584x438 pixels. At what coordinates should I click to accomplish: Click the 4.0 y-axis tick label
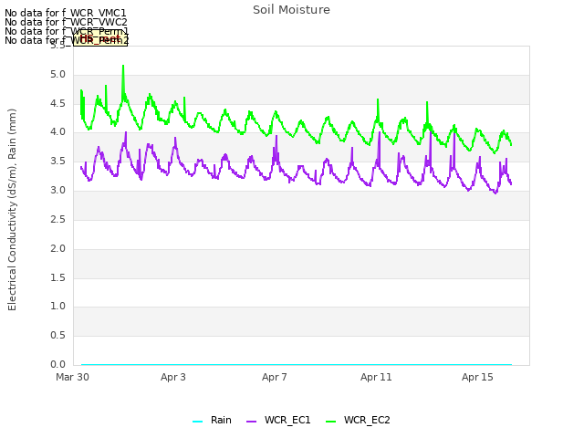coord(57,132)
